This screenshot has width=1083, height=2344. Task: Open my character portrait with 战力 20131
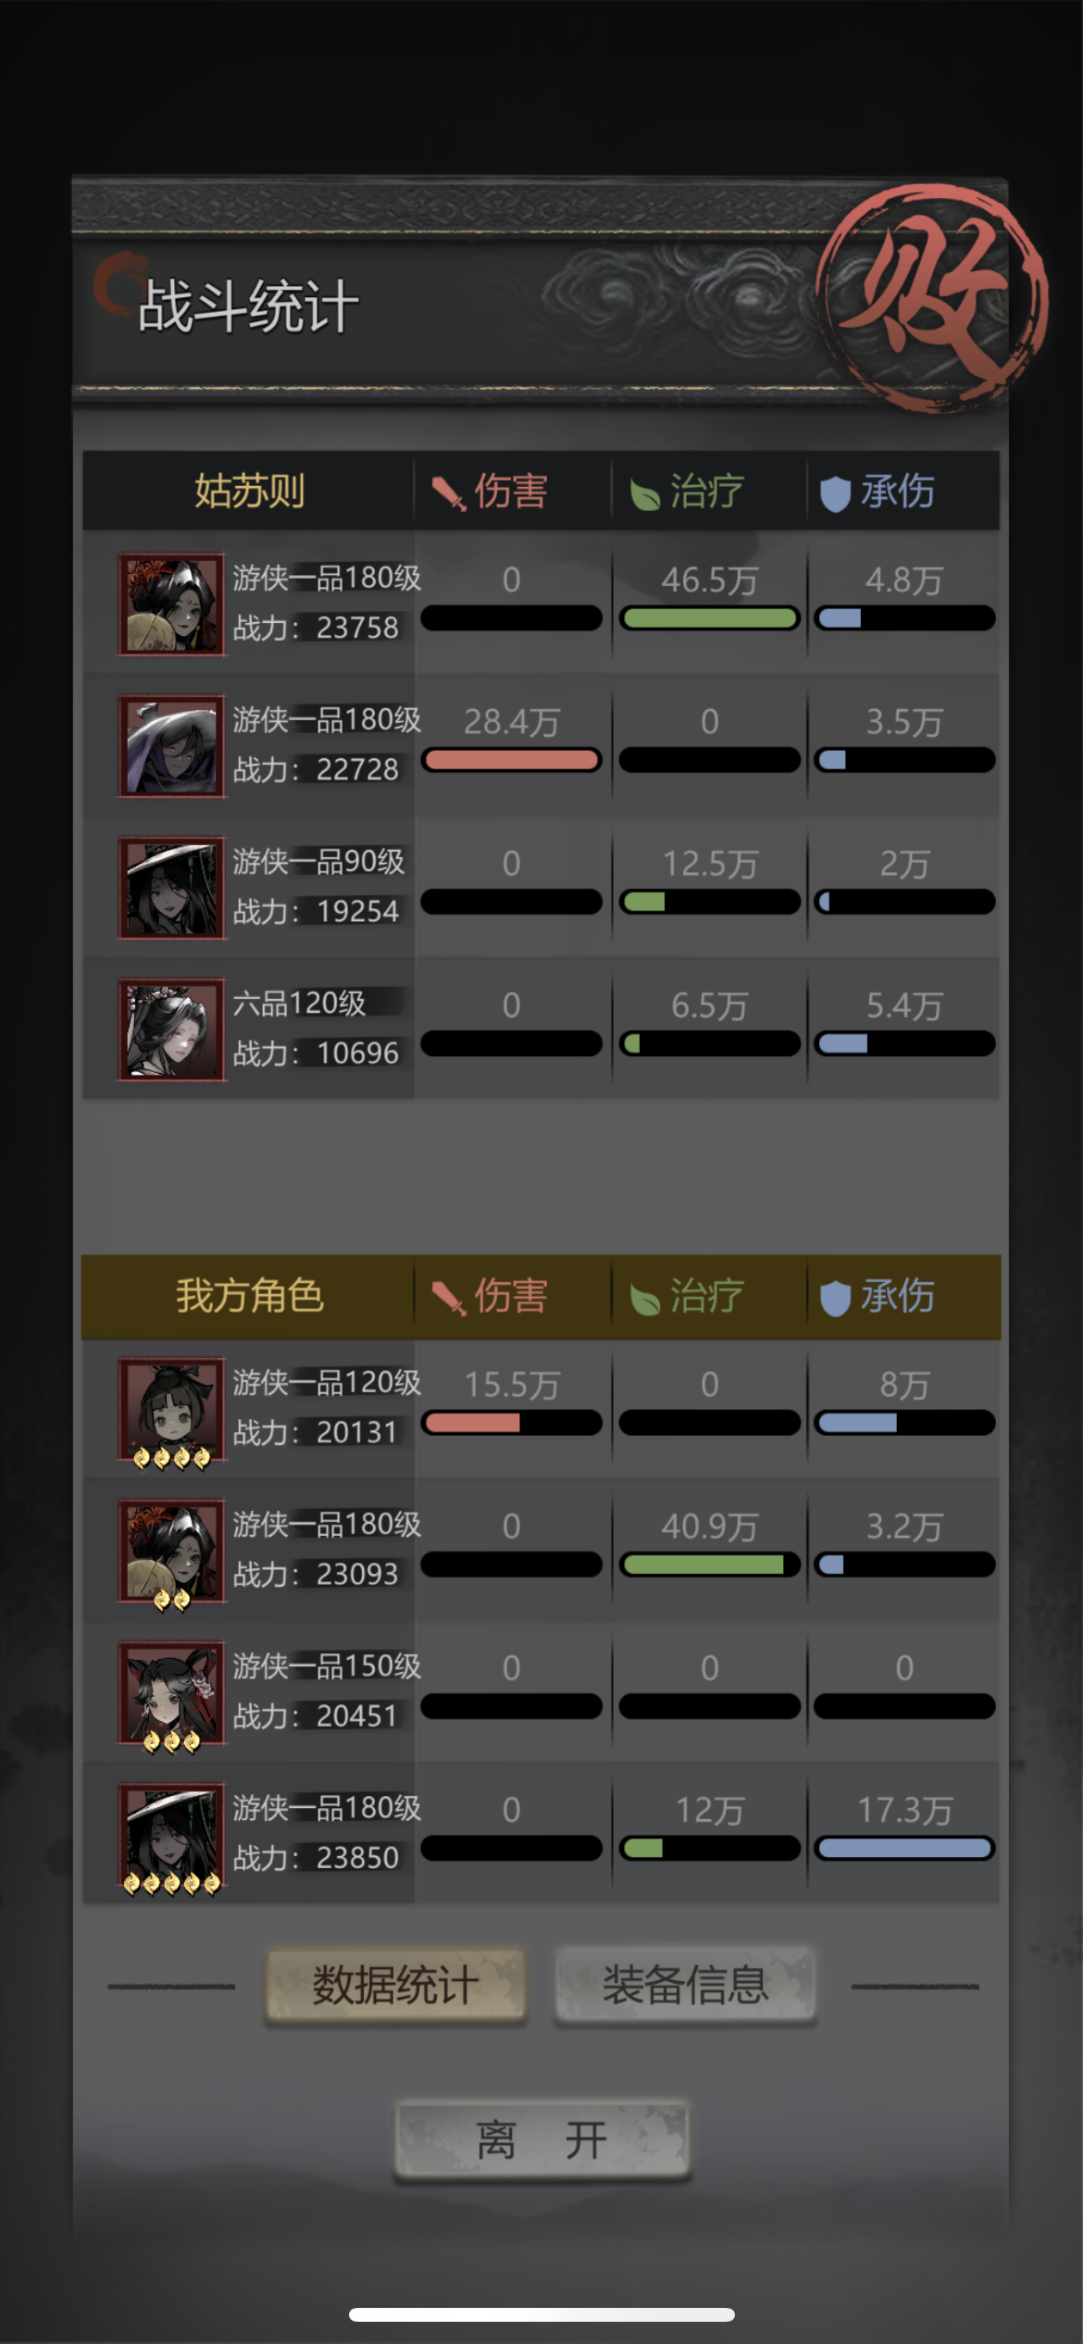coord(171,1410)
